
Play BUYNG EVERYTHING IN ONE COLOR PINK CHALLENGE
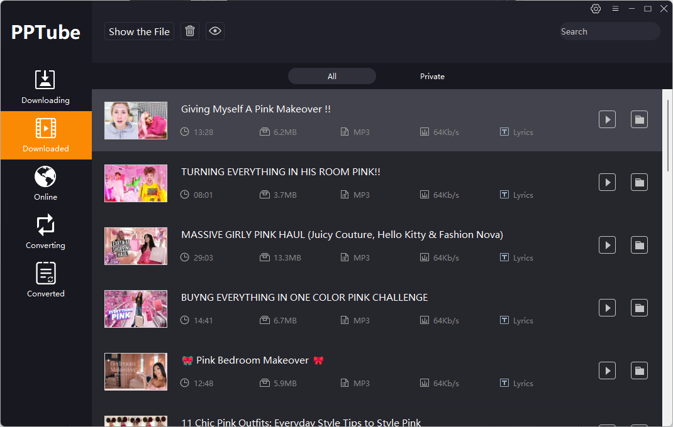point(607,308)
